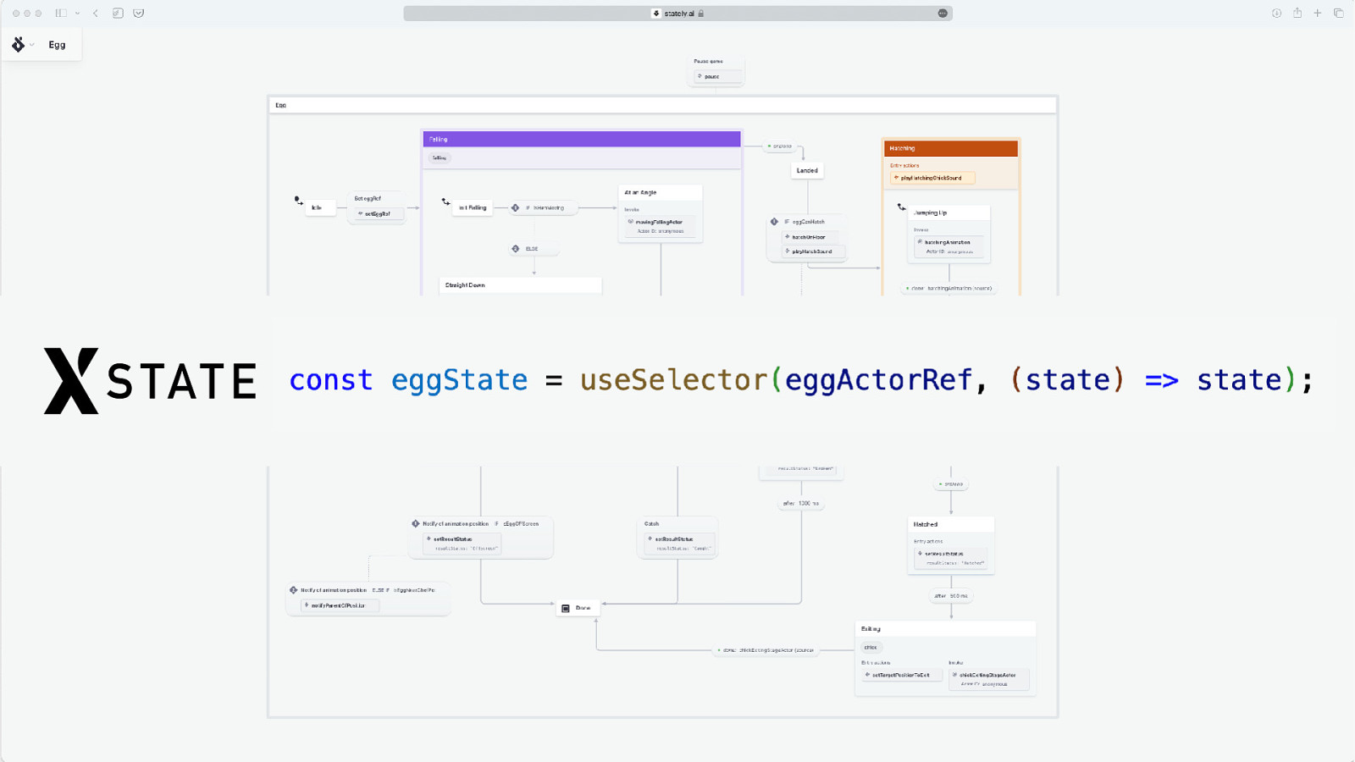This screenshot has width=1355, height=762.
Task: Click the hatchOnFloor action
Action: (812, 237)
